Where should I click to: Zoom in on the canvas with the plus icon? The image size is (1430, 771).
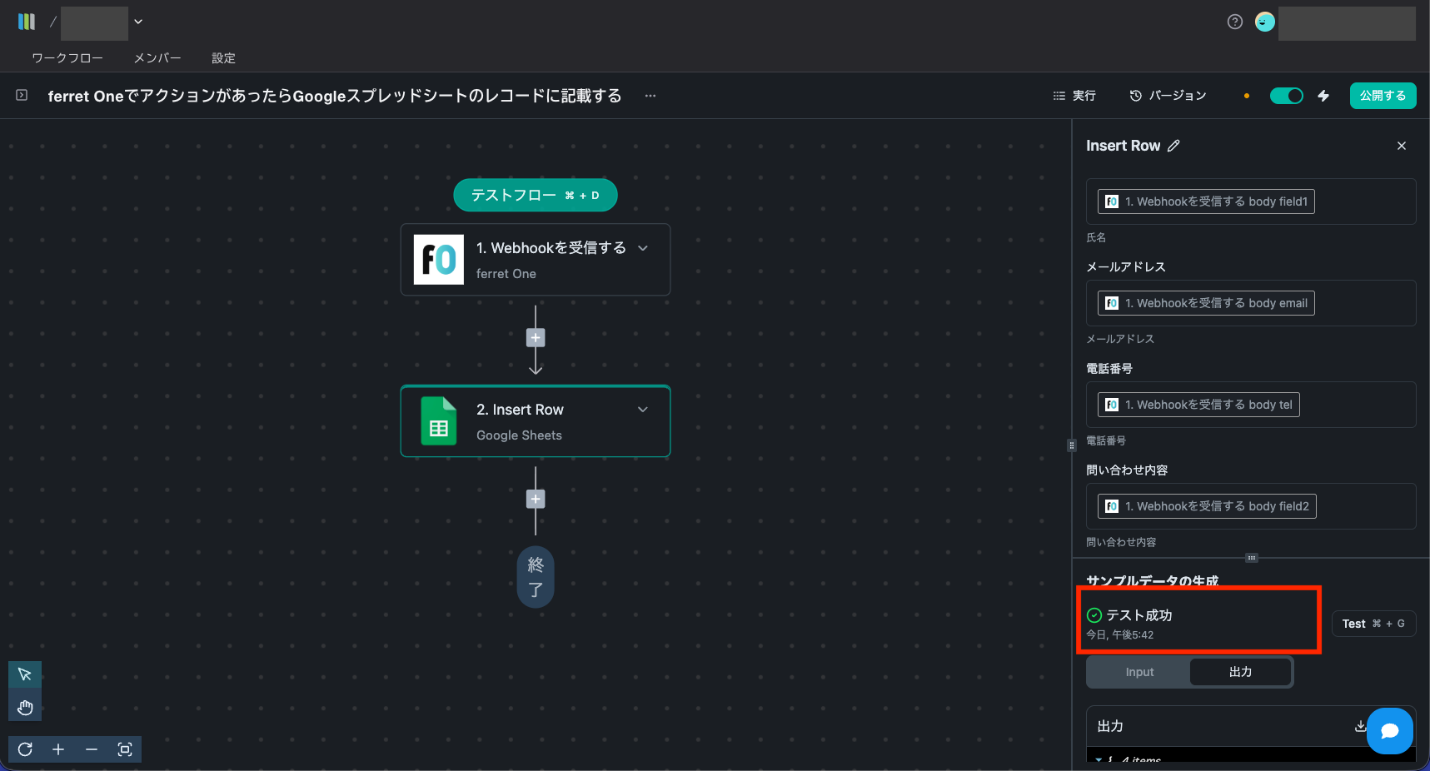[x=58, y=749]
